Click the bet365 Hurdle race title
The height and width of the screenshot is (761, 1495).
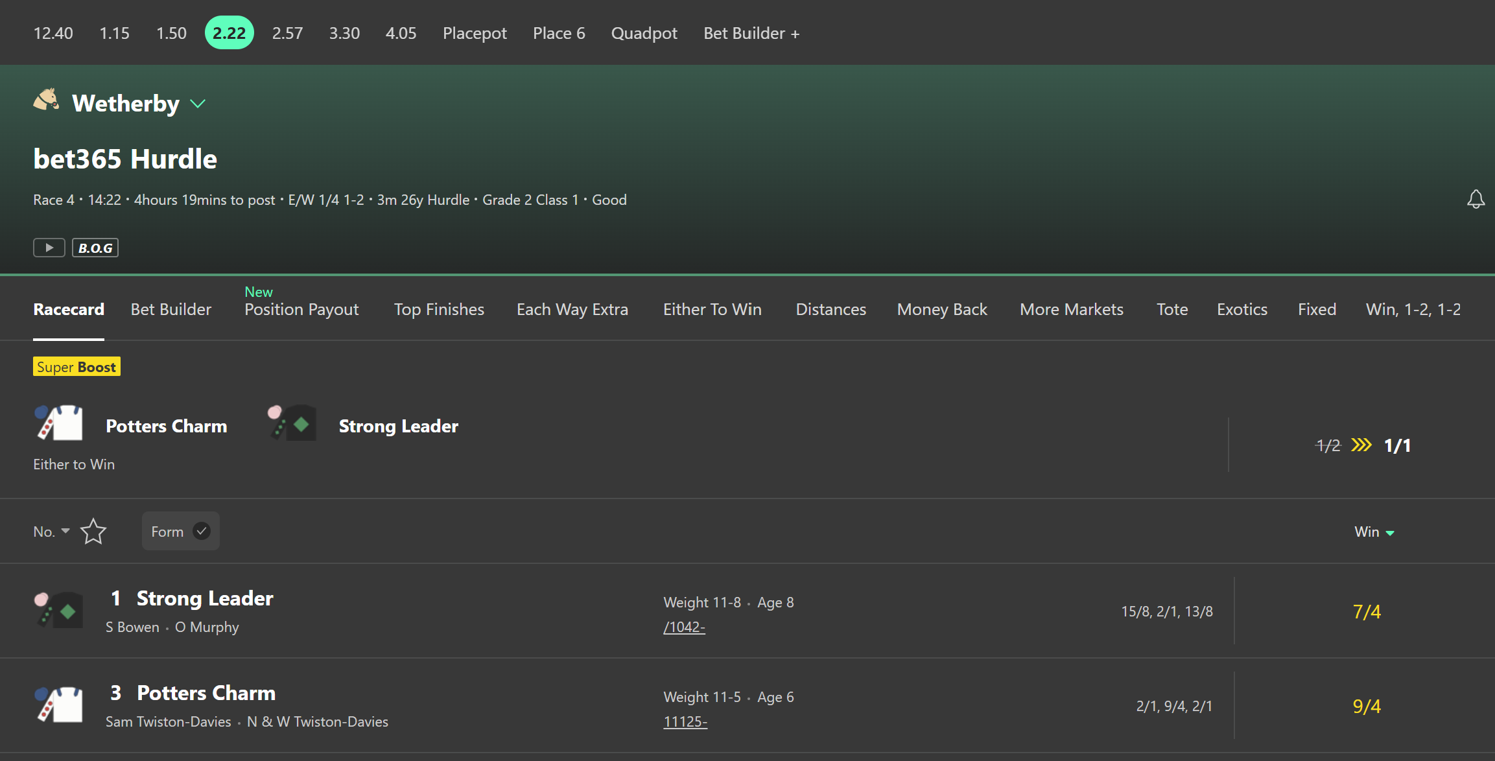[x=125, y=158]
